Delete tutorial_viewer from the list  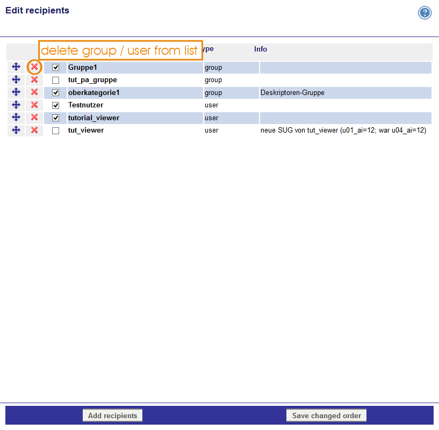(34, 117)
